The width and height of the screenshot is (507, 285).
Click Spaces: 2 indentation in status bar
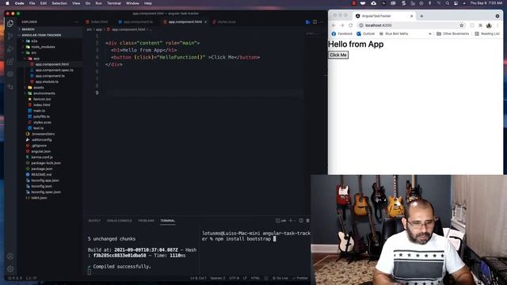[218, 278]
